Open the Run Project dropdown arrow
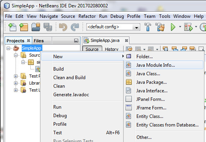The image size is (206, 142). coord(180,27)
